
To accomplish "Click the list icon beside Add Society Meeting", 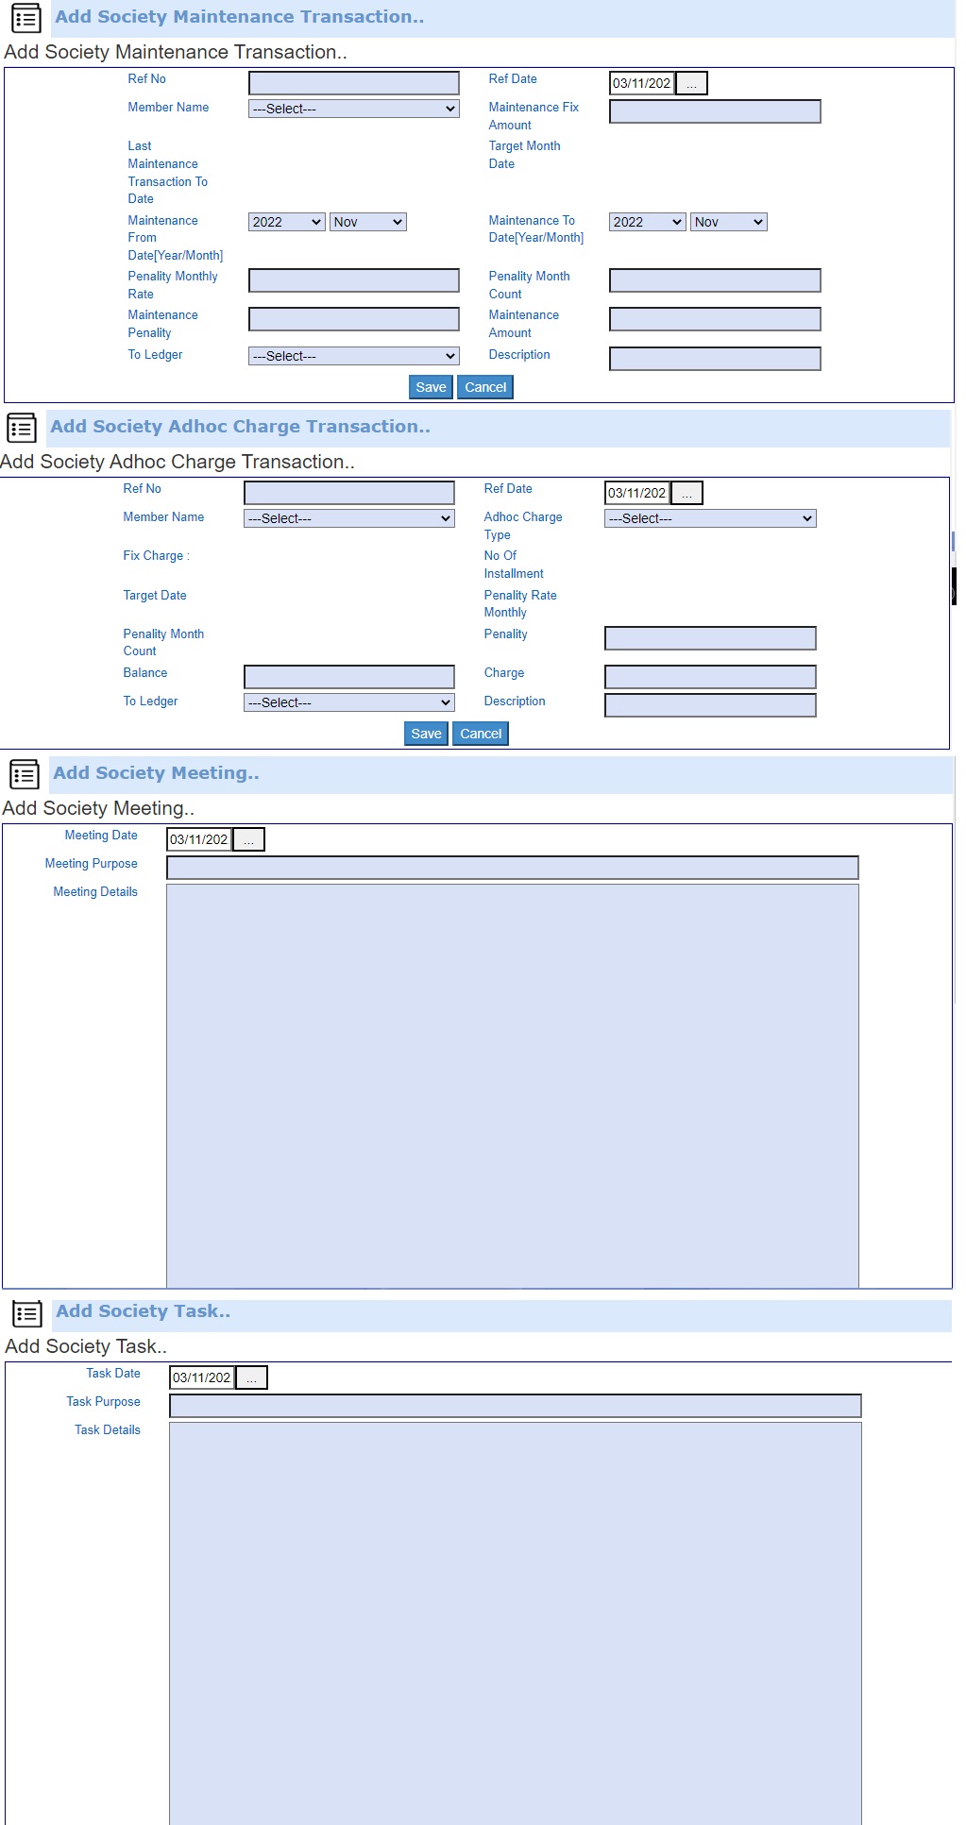I will point(25,774).
